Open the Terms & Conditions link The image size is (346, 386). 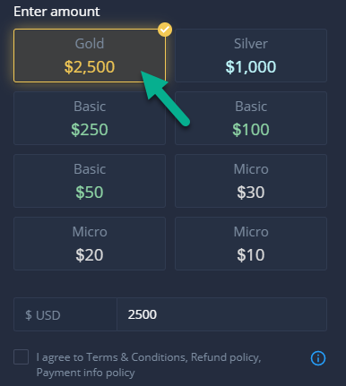[136, 357]
